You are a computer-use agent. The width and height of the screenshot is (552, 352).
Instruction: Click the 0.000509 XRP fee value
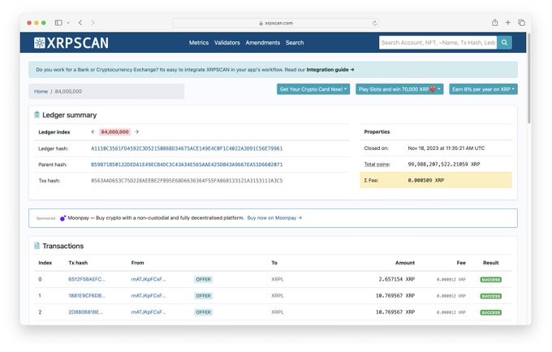[x=426, y=180]
